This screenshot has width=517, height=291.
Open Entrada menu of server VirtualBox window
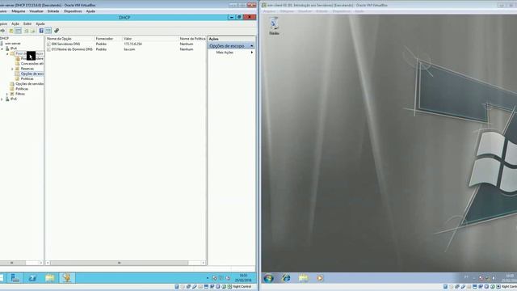[x=53, y=11]
